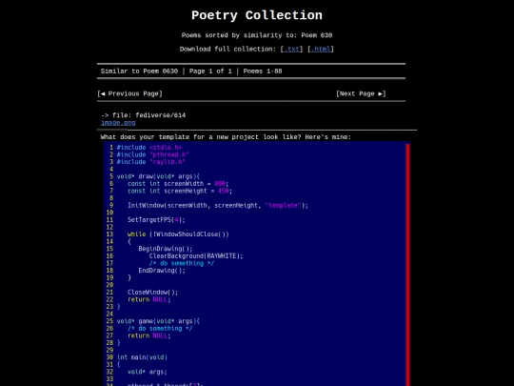Screen dimensions: 514x386
Task: Click the 'int main(void)' code line
Action: 142,357
